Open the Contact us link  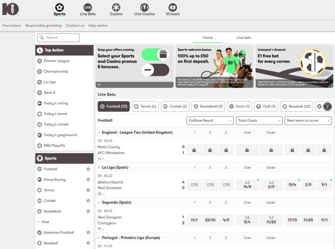click(75, 26)
